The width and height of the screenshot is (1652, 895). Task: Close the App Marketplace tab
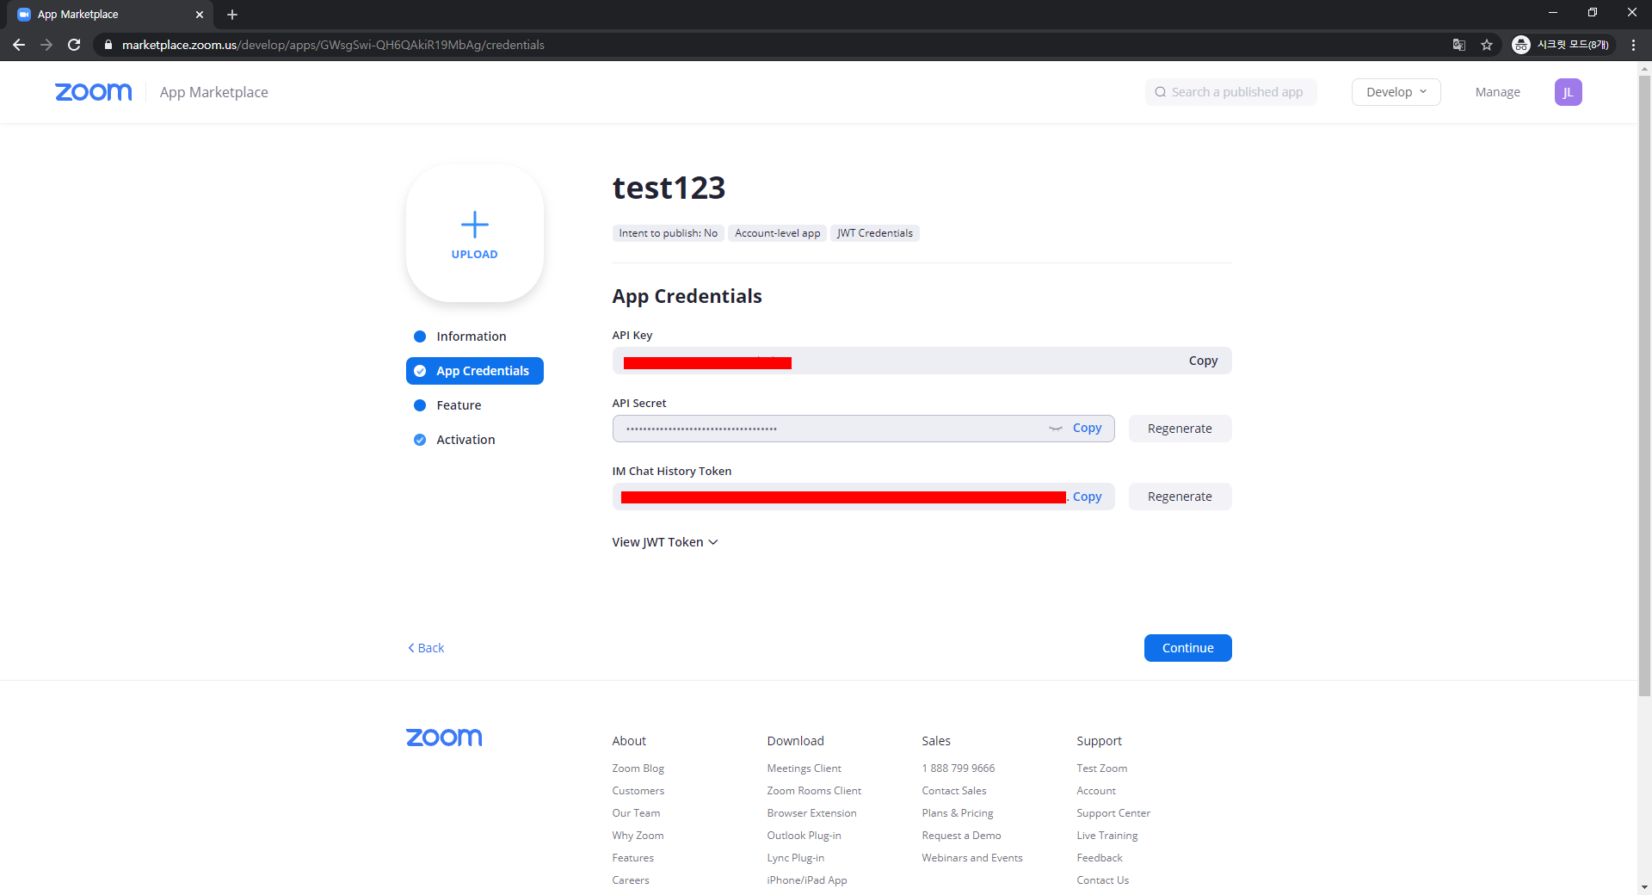click(x=200, y=15)
